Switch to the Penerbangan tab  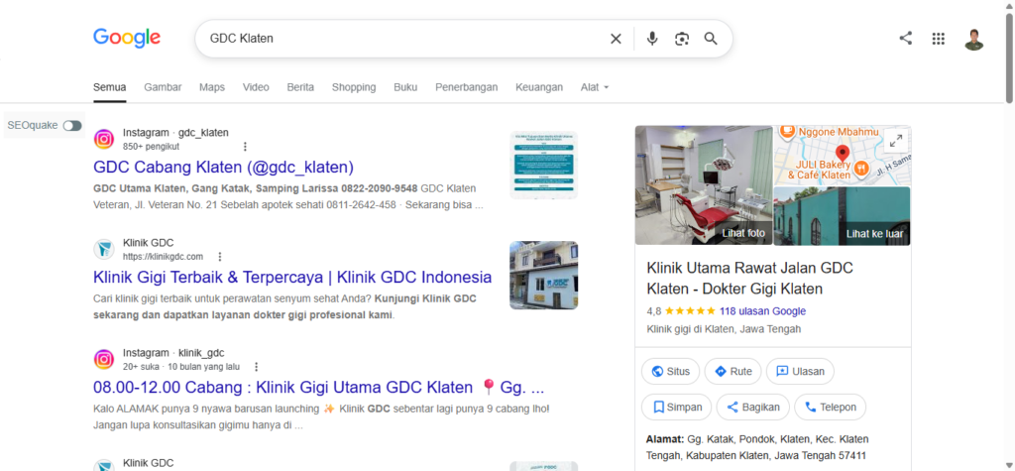466,87
